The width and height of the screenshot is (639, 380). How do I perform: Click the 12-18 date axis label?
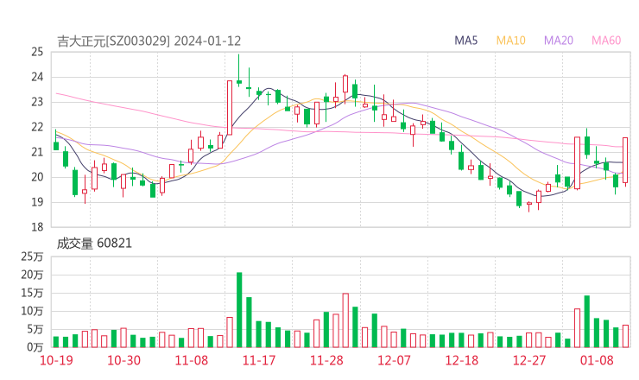[462, 360]
